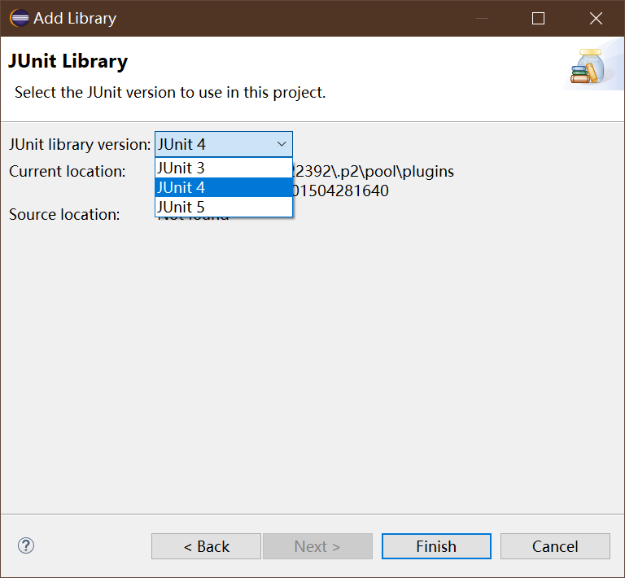Click the 'JUnit library version:' label

80,144
